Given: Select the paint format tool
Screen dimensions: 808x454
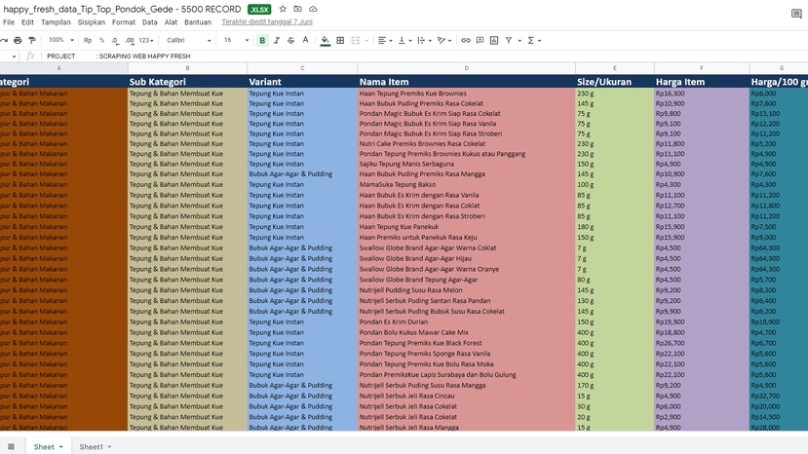Looking at the screenshot, I should [32, 40].
